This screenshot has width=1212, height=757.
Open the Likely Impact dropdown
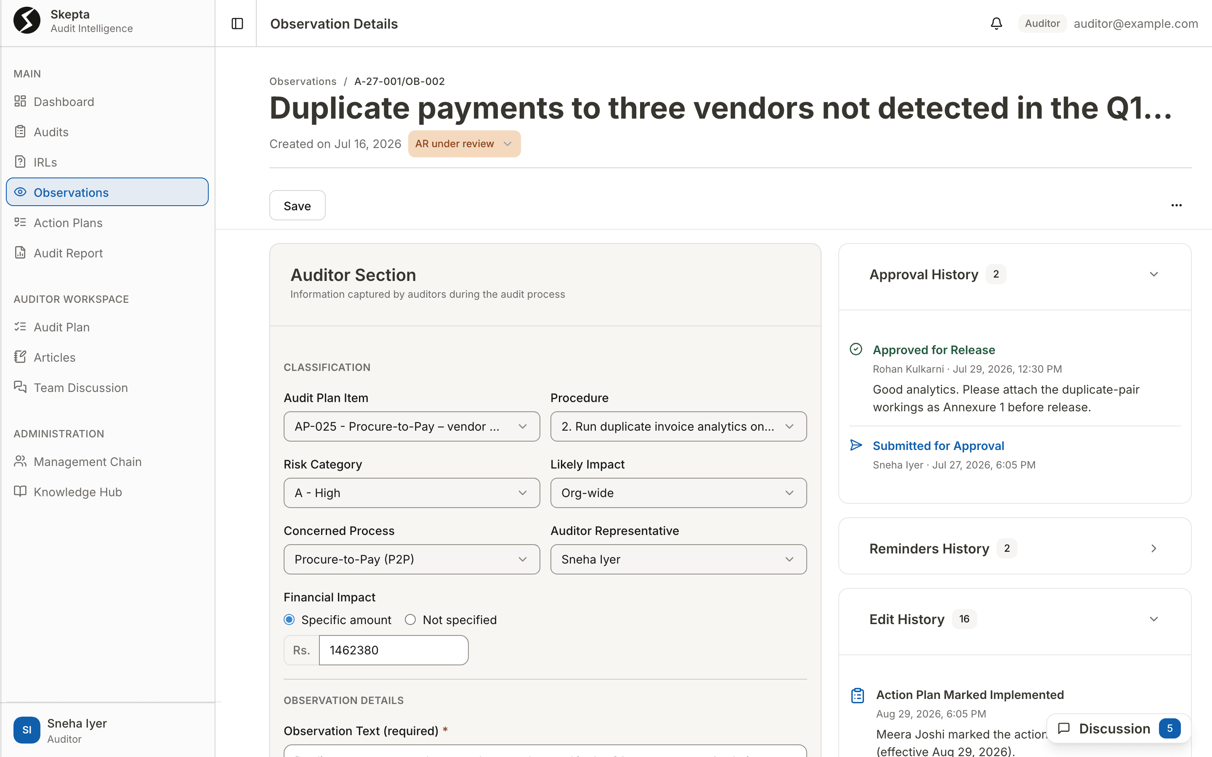click(678, 493)
